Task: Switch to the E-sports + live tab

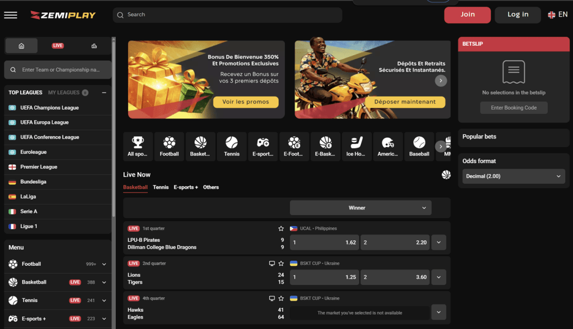Action: [186, 188]
